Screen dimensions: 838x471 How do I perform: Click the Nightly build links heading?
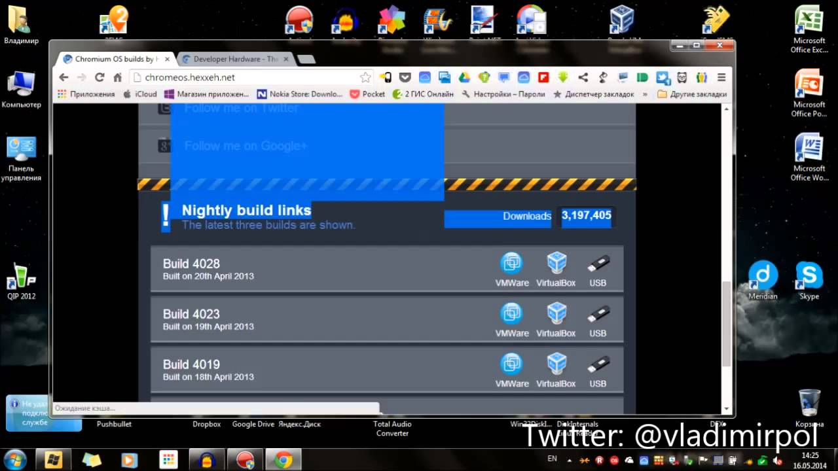pyautogui.click(x=246, y=210)
